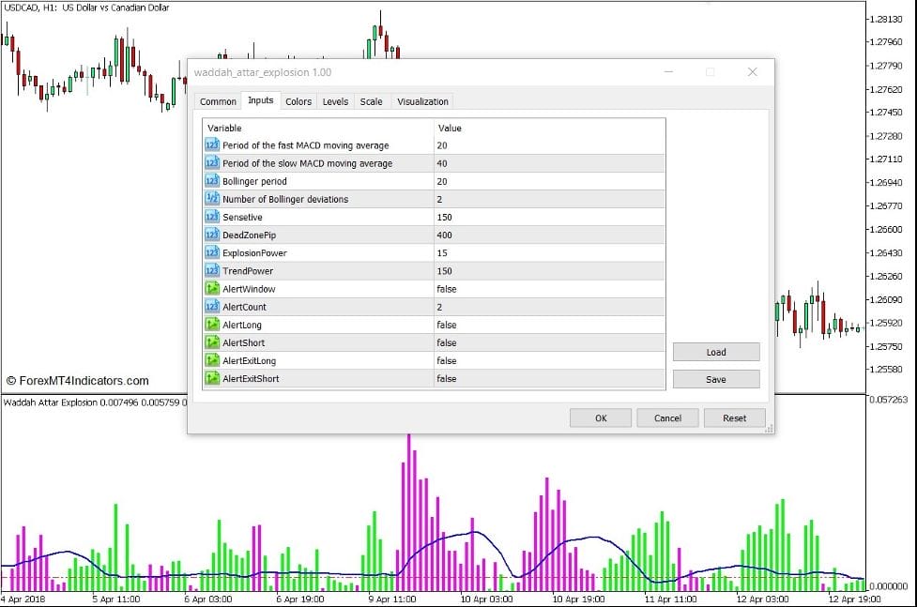917x607 pixels.
Task: Switch to the Colors tab
Action: pos(298,101)
